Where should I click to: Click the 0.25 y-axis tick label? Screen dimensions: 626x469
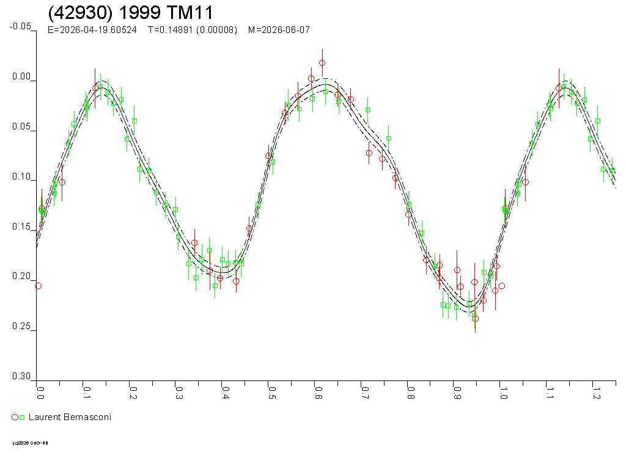click(22, 326)
